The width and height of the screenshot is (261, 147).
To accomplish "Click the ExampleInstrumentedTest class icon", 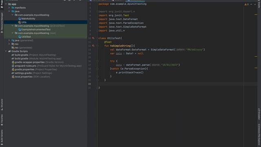I will coord(19,29).
